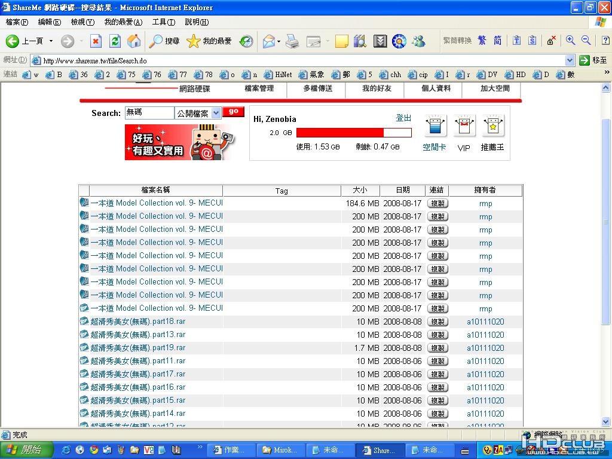Click the 登出 logout link
Viewport: 612px width, 459px height.
(x=403, y=118)
